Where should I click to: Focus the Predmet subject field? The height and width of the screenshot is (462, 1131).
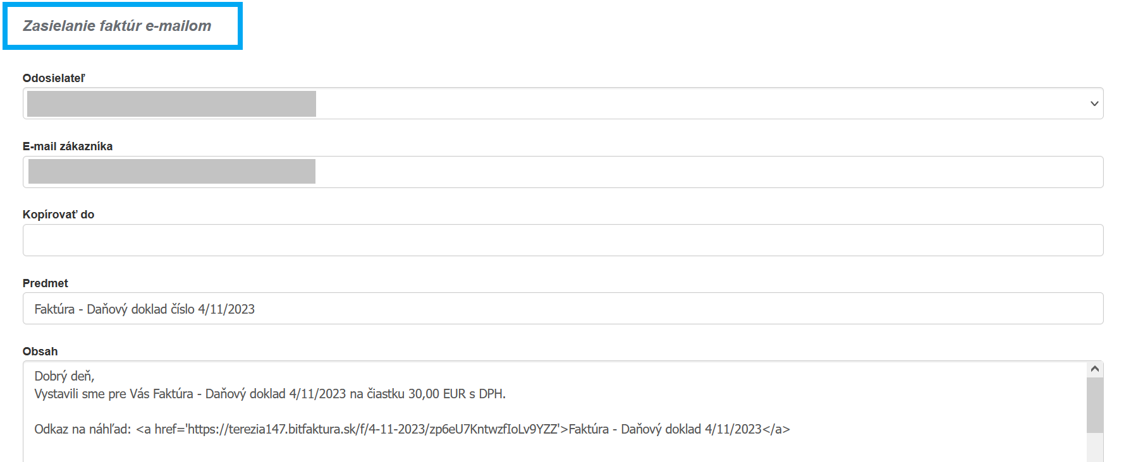(563, 309)
